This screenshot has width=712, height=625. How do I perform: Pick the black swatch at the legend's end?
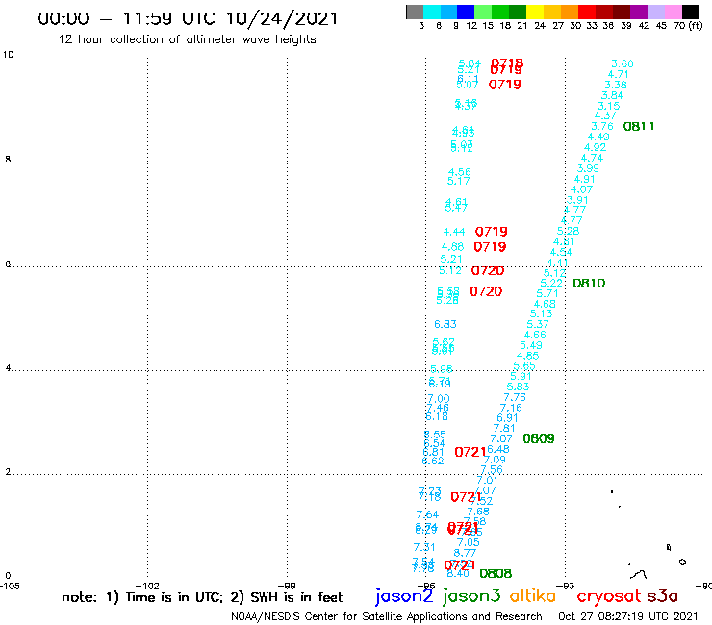691,12
